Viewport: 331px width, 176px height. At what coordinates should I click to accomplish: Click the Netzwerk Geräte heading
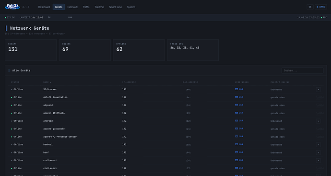(x=30, y=28)
